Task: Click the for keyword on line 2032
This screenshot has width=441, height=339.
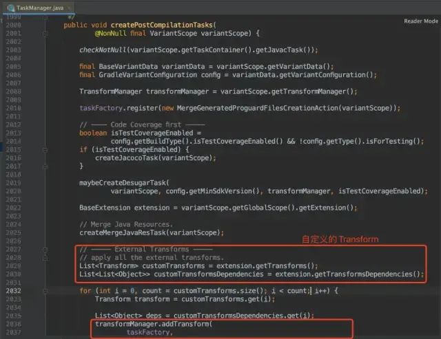Action: (x=85, y=291)
